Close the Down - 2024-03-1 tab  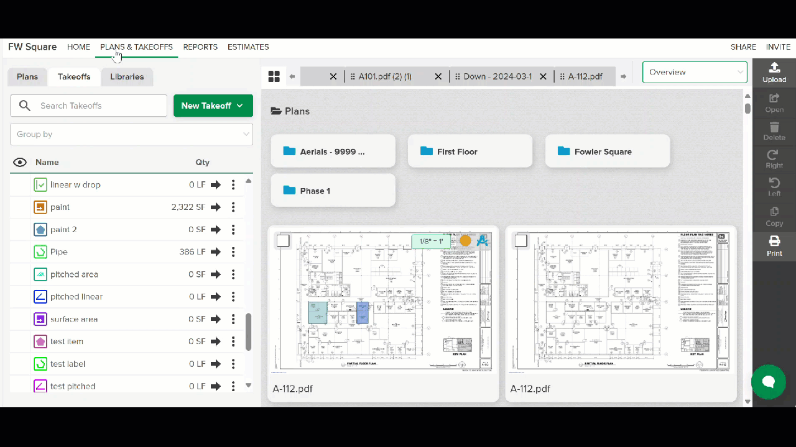tap(543, 76)
